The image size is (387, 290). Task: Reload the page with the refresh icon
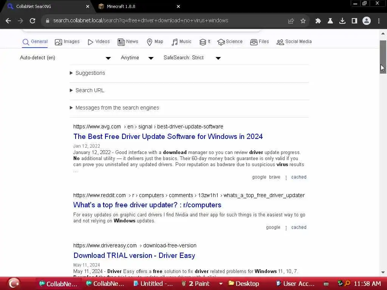33,21
